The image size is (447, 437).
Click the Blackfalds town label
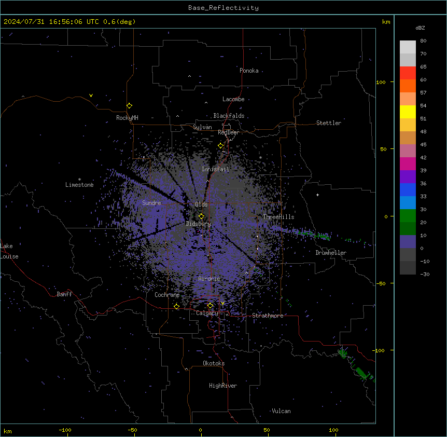point(229,116)
